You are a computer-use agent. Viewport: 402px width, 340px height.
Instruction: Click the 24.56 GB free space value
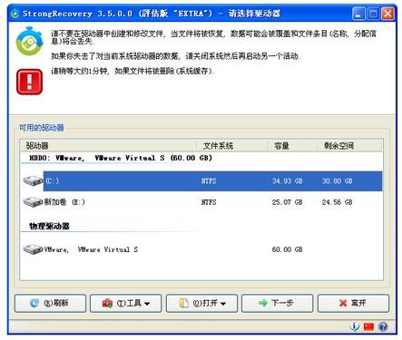(337, 202)
